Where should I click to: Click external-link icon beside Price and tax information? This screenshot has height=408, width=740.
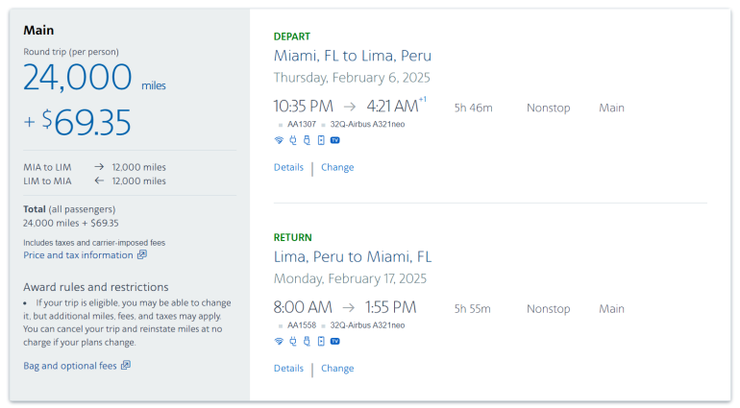142,255
